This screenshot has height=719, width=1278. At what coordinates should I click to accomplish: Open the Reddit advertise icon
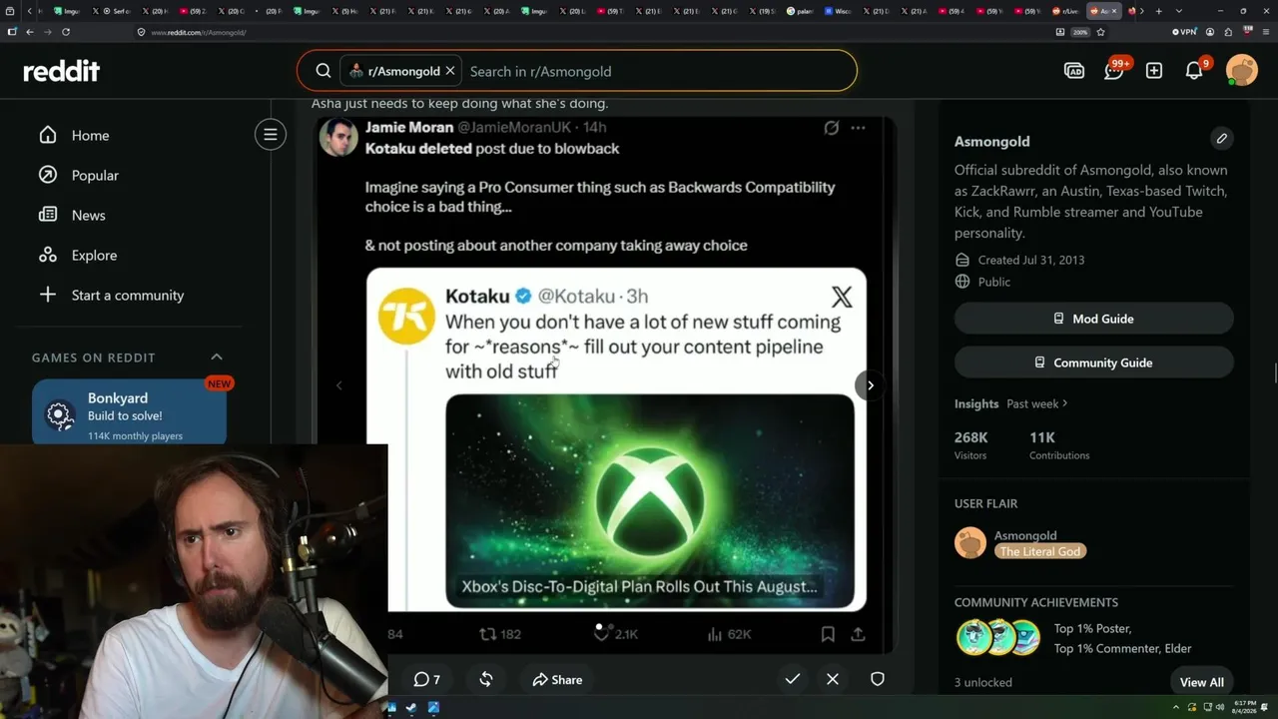click(1074, 71)
